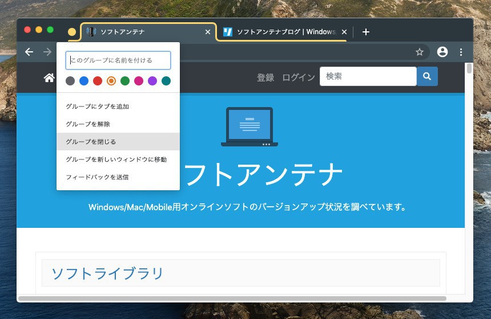Open Chrome's three-dot menu
491x319 pixels.
(461, 52)
